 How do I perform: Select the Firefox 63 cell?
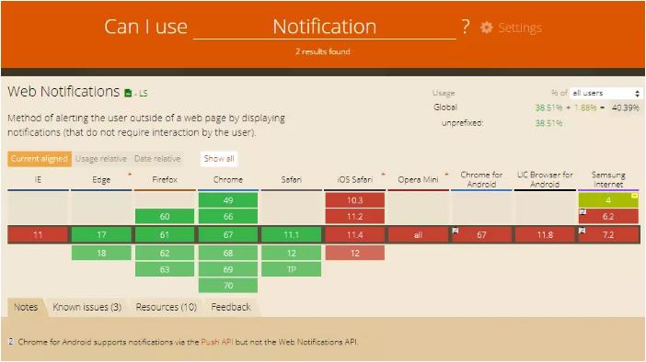coord(165,269)
